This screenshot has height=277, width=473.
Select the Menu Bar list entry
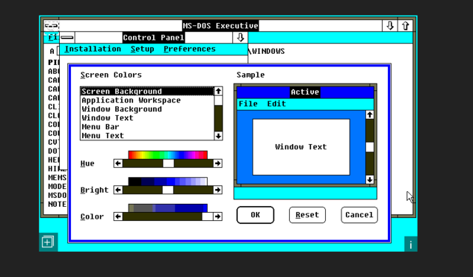(x=147, y=126)
